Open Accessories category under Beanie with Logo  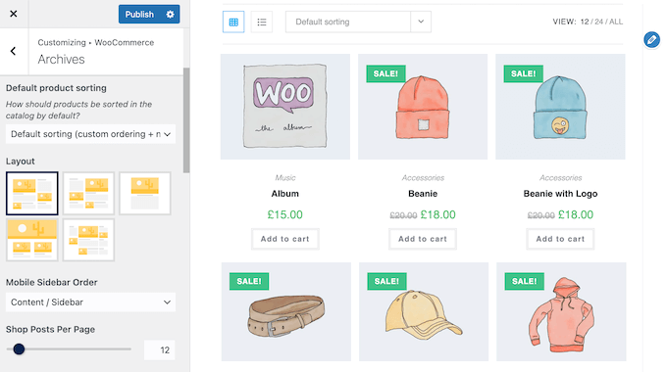tap(561, 177)
